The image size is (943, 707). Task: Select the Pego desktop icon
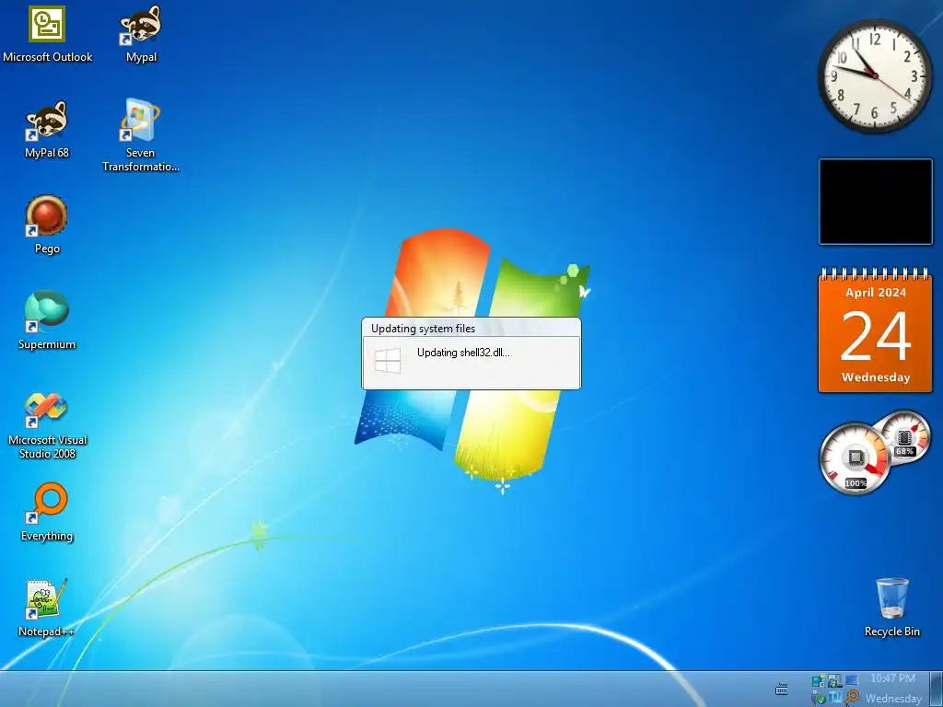[x=47, y=225]
